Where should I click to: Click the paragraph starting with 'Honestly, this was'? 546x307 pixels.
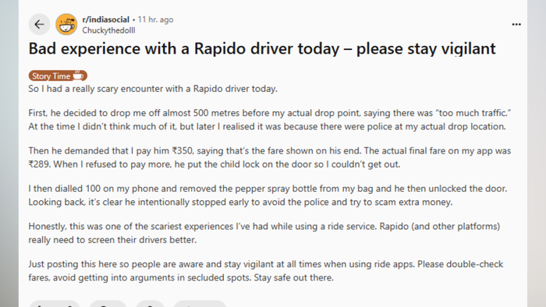coord(264,233)
